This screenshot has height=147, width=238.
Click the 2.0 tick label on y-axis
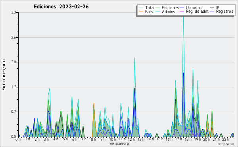click(x=13, y=62)
